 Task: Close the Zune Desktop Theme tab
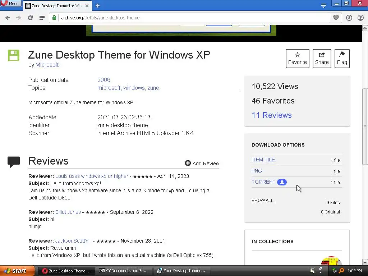(87, 6)
